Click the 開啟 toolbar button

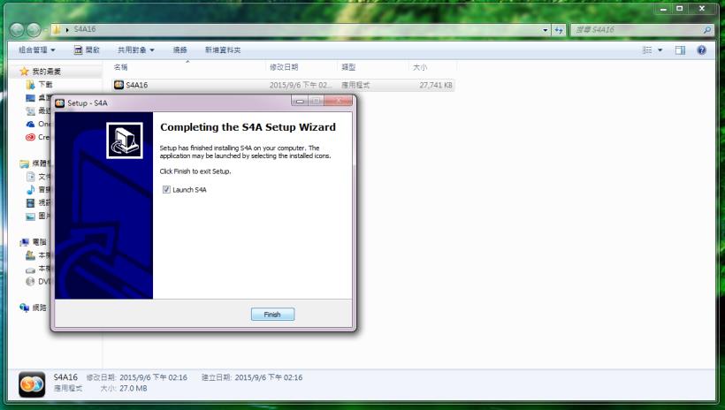pos(87,50)
